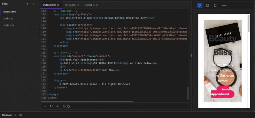Close the index.html tab
Screen dimensions: 255x118
click(x=58, y=5)
